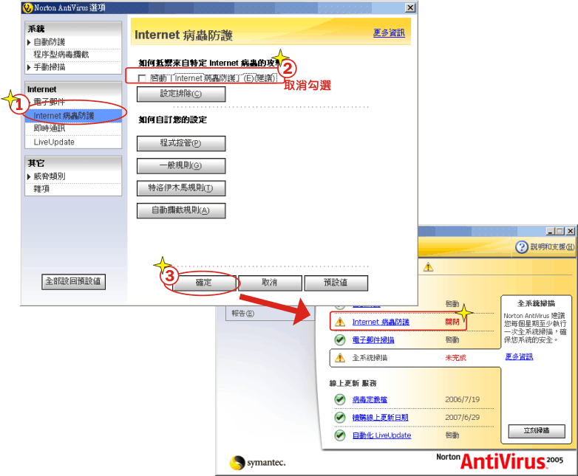Click warning icon beside 全系統掃描
This screenshot has height=476, width=578.
click(340, 358)
